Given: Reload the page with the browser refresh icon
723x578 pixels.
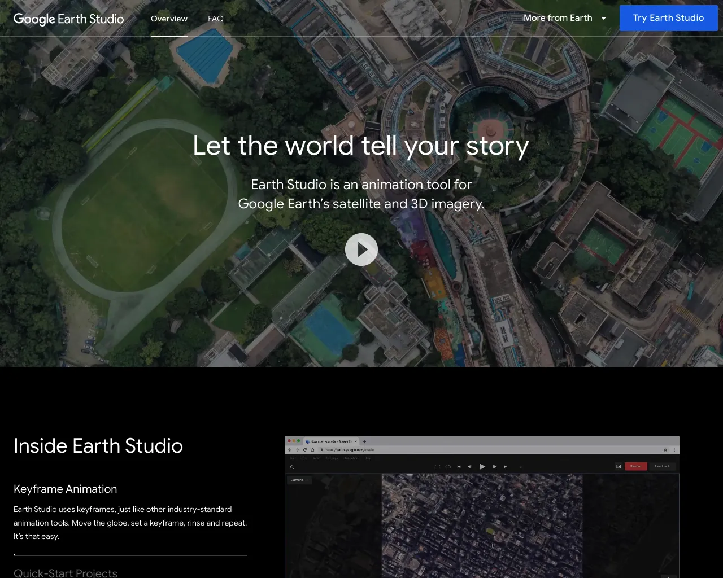Looking at the screenshot, I should [x=304, y=450].
